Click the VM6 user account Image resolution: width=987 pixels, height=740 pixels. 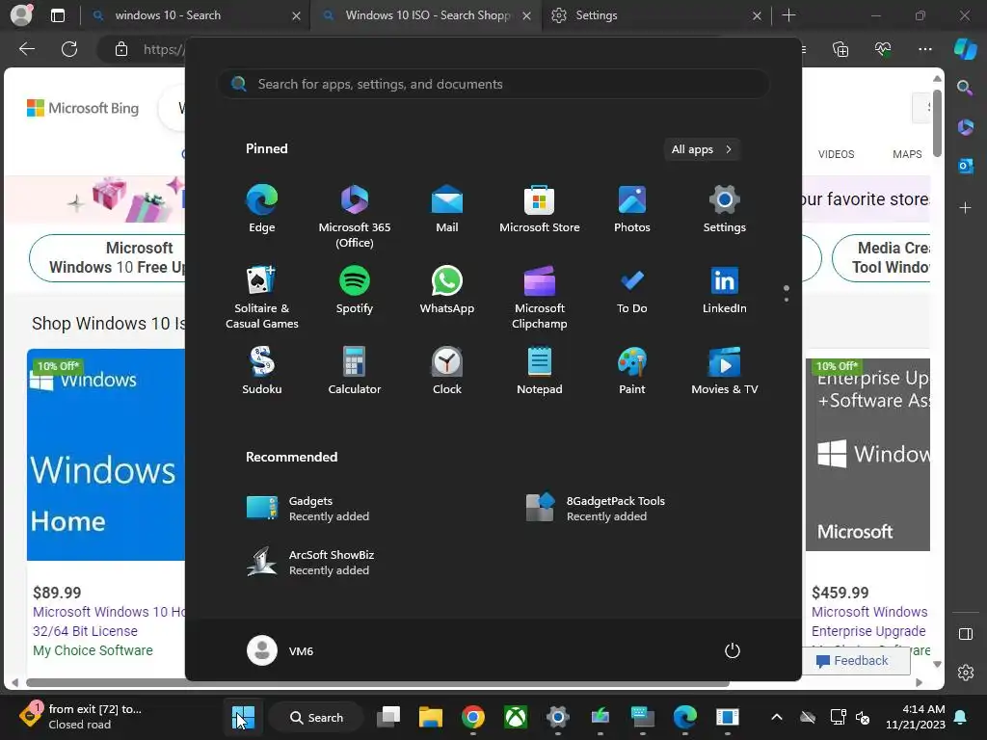pos(280,650)
